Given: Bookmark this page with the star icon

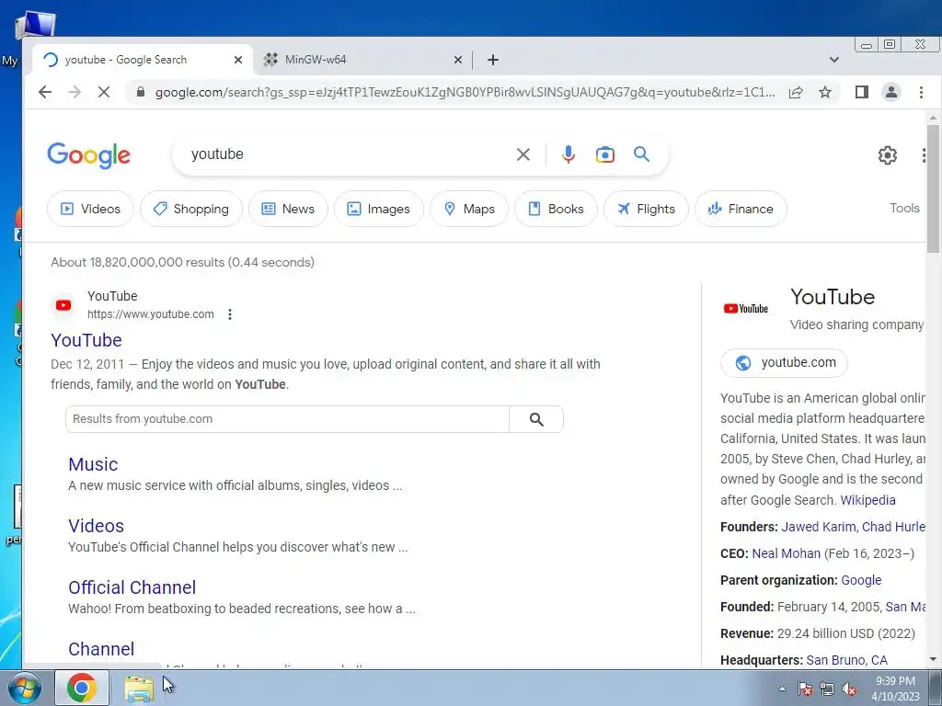Looking at the screenshot, I should click(x=825, y=92).
